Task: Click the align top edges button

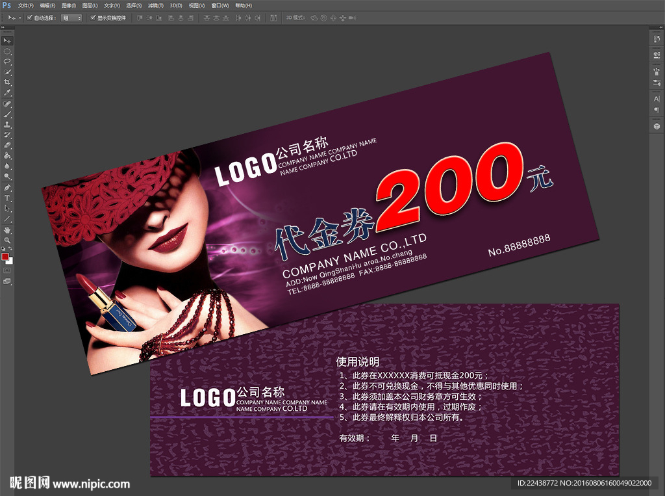Action: click(x=140, y=18)
